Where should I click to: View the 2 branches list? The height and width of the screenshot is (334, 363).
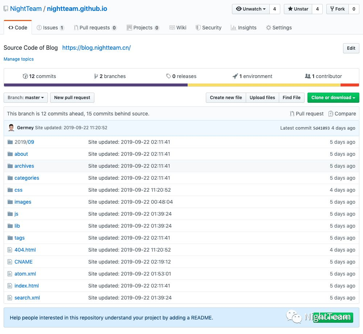coord(110,76)
